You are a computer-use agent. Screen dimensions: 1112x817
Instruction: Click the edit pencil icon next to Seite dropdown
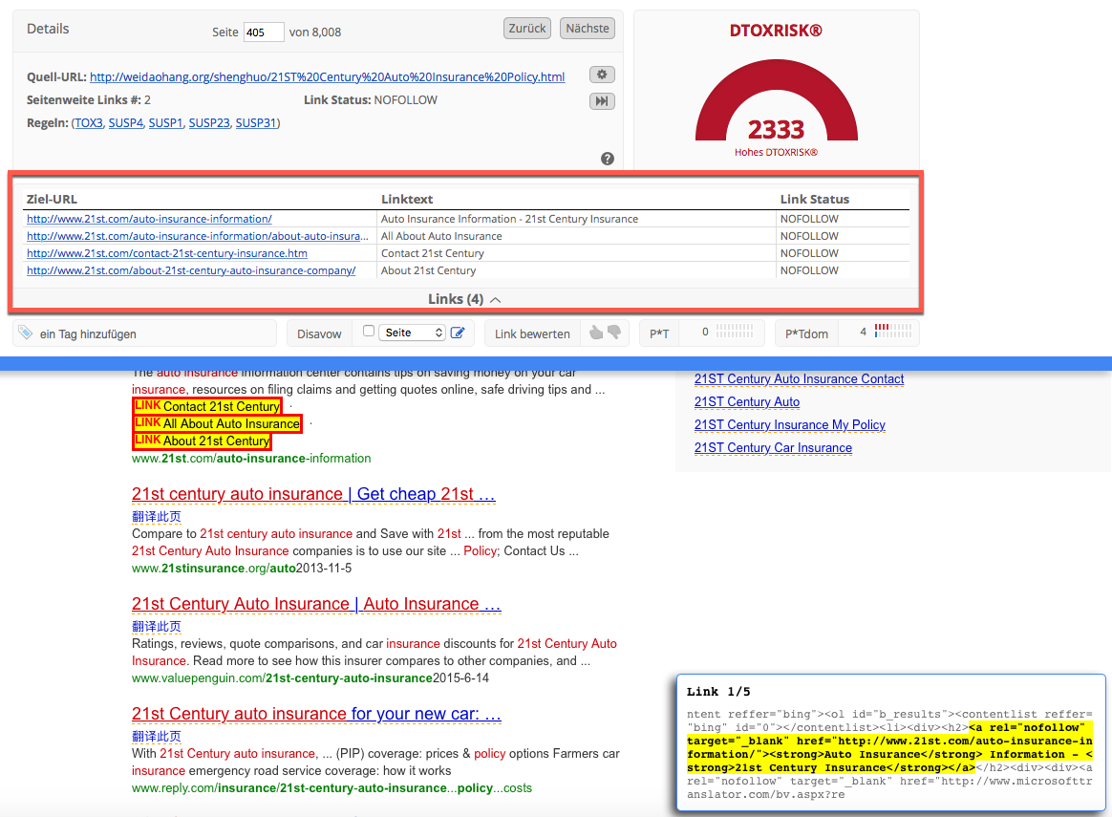click(458, 333)
